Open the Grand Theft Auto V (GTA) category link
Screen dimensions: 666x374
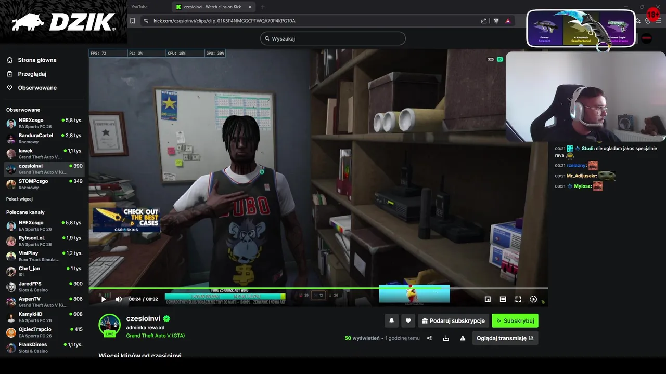[x=155, y=336]
